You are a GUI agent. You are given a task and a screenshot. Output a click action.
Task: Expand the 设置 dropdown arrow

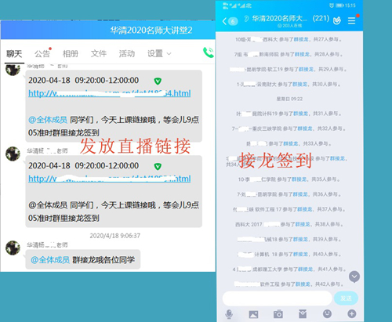click(x=169, y=54)
